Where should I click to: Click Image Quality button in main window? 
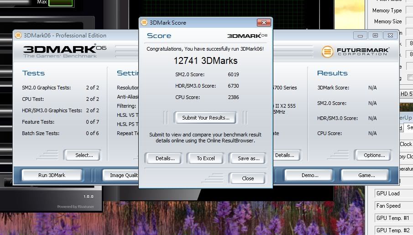coord(121,175)
